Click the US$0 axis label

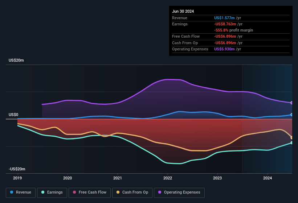13,115
